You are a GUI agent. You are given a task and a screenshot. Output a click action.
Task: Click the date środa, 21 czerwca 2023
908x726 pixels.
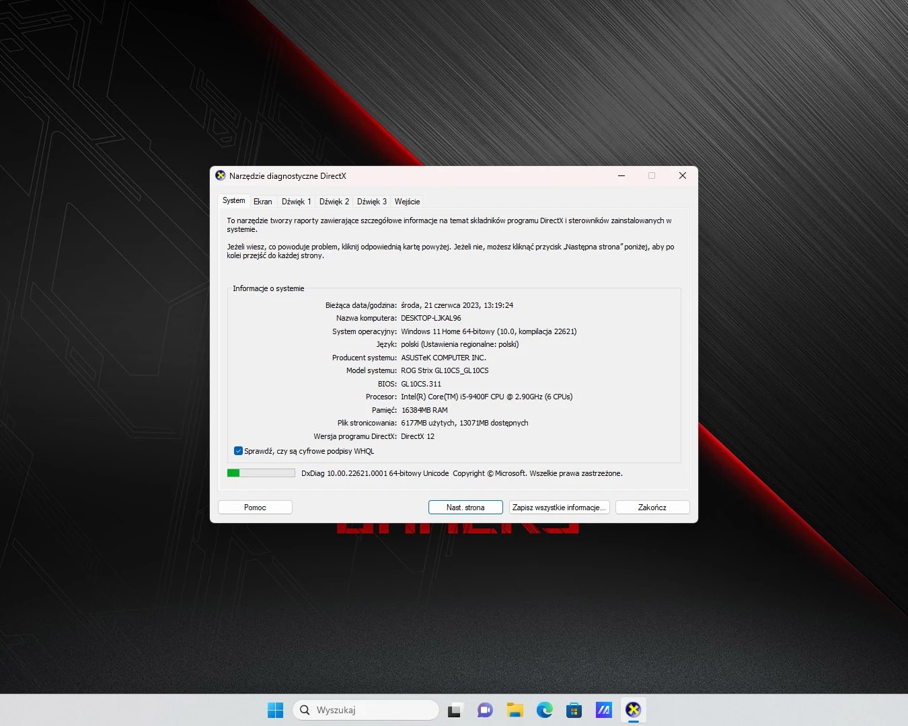point(457,305)
